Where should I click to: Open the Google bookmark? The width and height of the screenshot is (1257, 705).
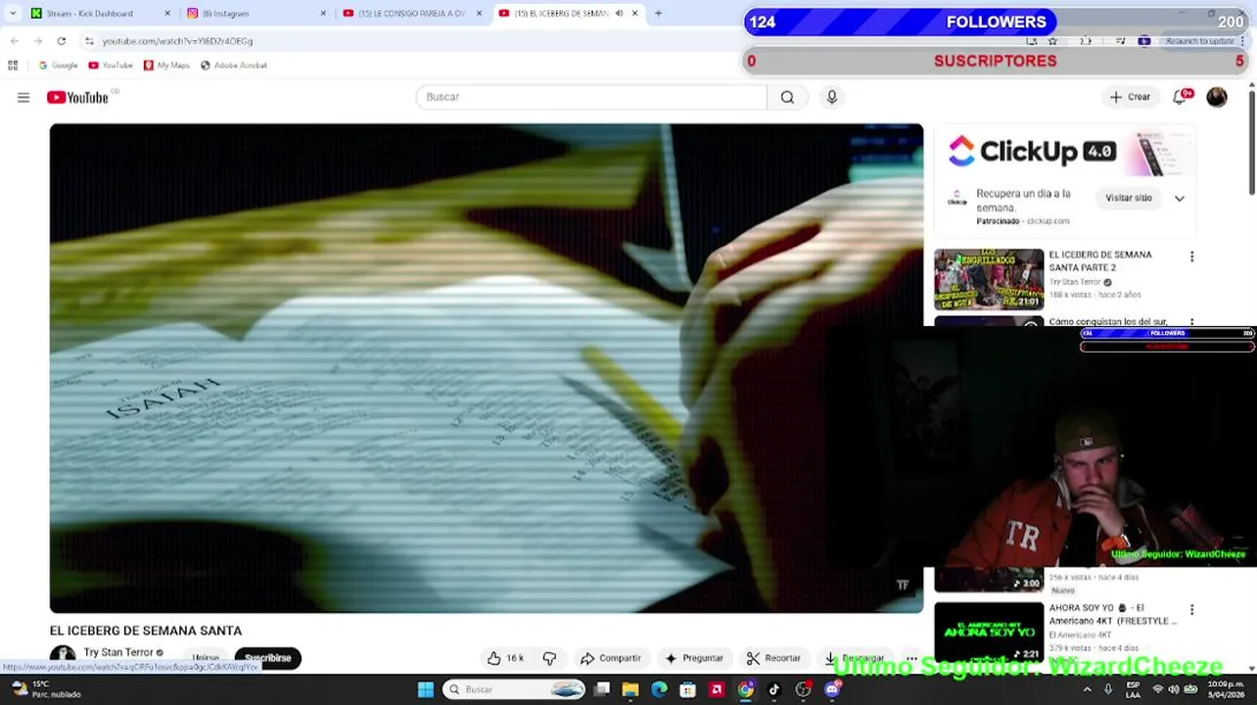[x=58, y=66]
